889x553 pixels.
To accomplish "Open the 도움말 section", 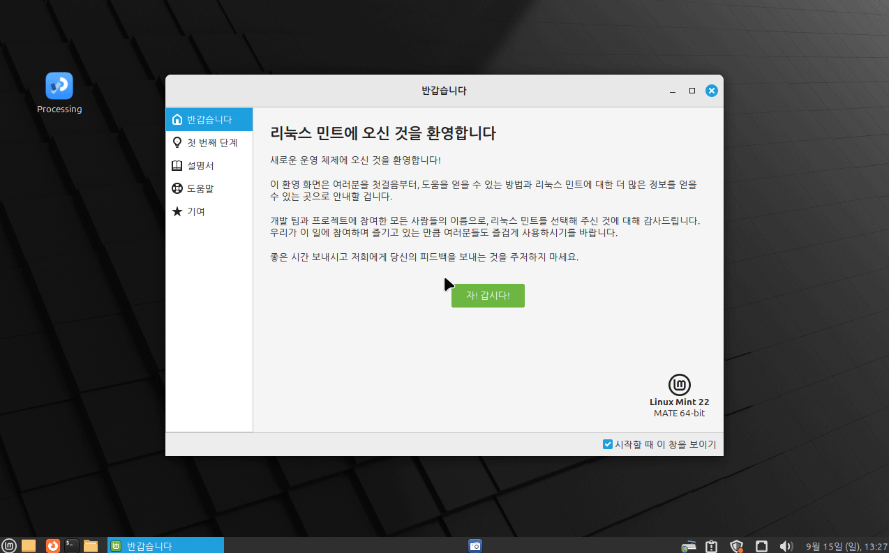I will point(209,188).
